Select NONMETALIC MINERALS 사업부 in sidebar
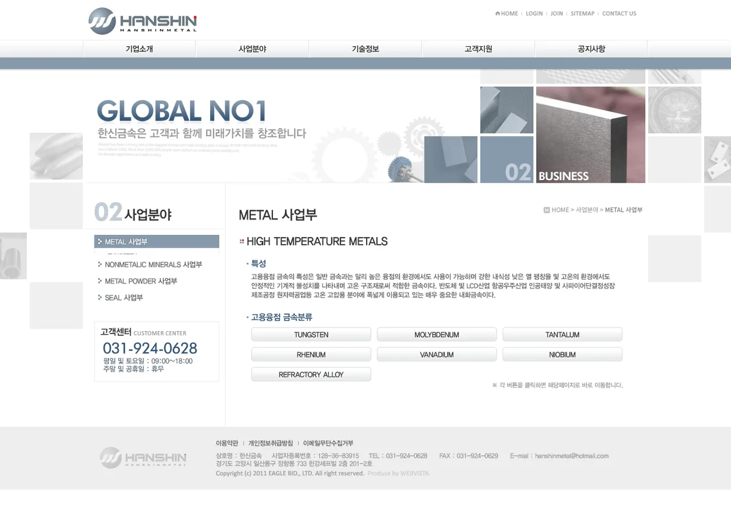This screenshot has width=731, height=513. 153,265
